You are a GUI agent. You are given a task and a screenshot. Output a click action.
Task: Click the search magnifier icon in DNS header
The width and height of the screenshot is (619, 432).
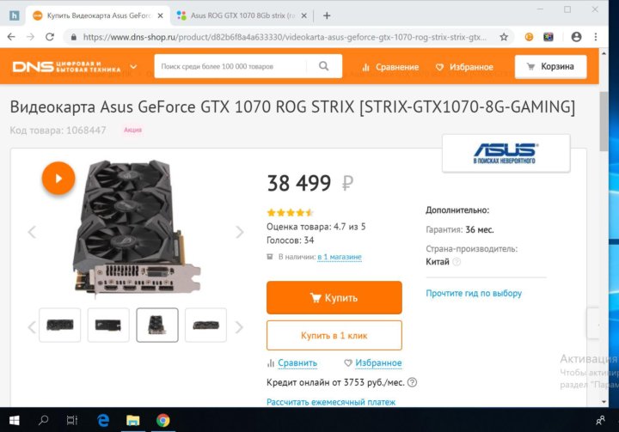(x=324, y=66)
